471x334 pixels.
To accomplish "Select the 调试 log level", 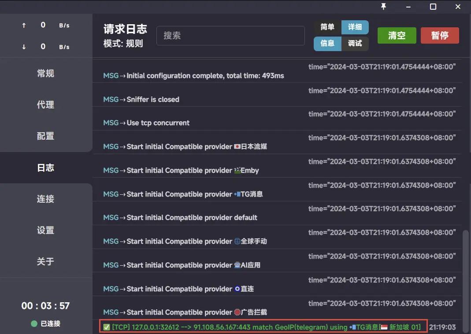I will coord(355,43).
